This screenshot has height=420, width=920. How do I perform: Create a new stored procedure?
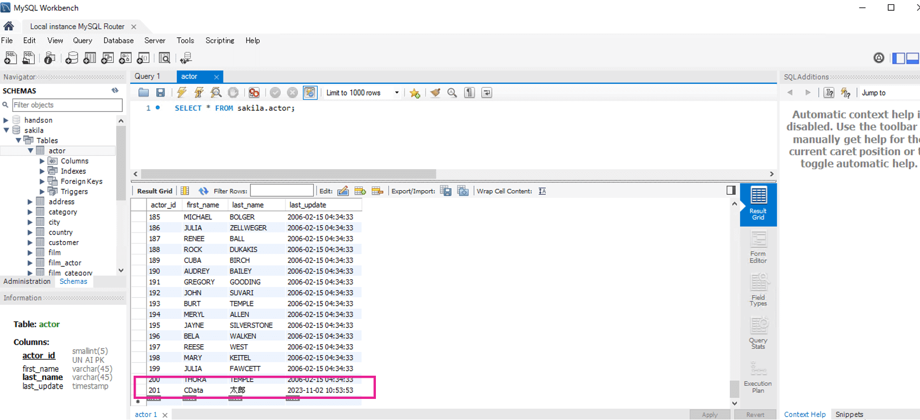click(125, 58)
